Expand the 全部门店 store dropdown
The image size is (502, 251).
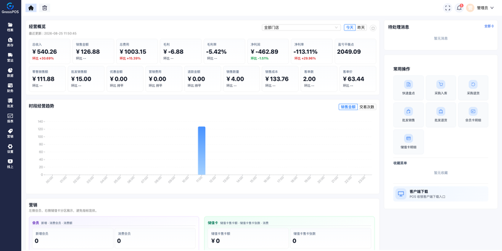[x=301, y=28]
